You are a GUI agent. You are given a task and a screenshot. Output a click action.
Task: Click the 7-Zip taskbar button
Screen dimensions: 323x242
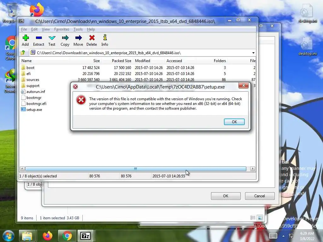point(85,236)
